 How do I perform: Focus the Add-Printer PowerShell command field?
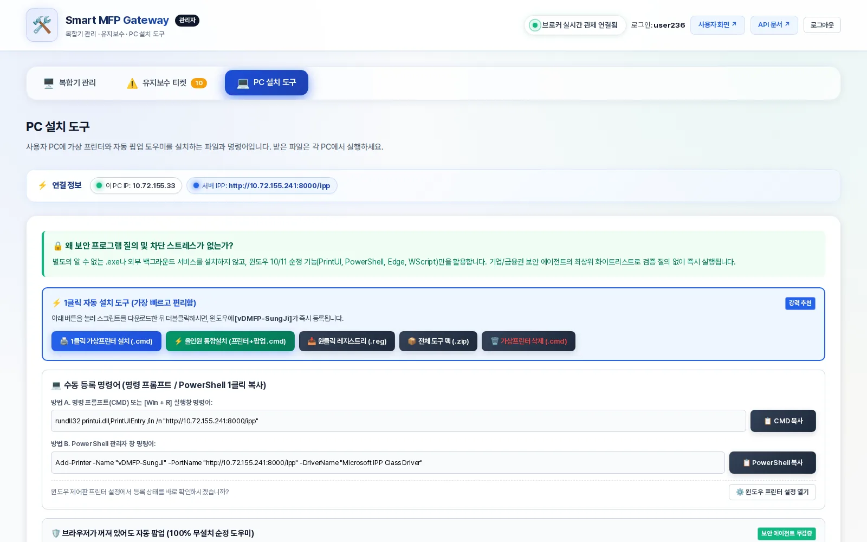click(388, 463)
